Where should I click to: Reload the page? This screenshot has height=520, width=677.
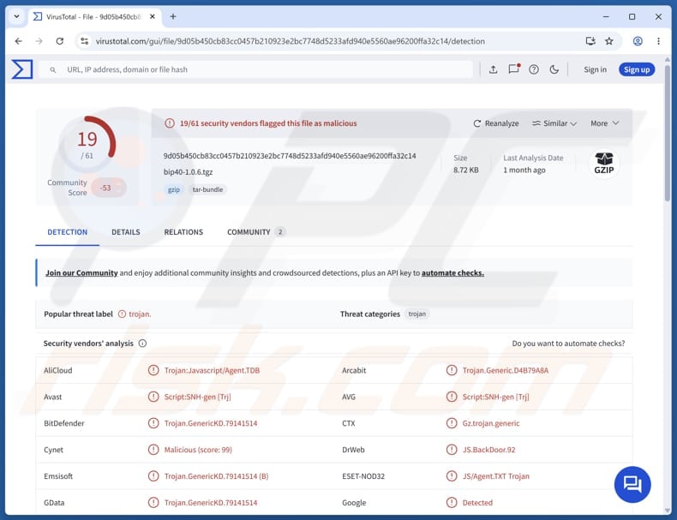60,41
